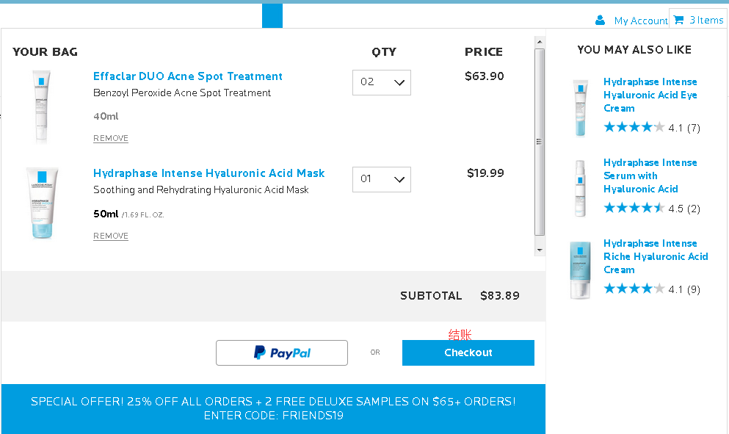Proceed with the blue Checkout button
729x434 pixels.
[x=468, y=353]
